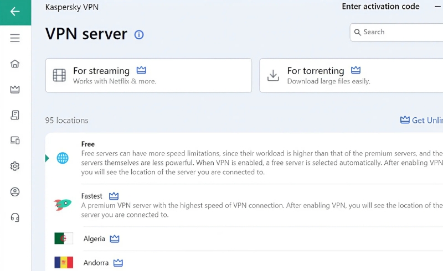Open the support headset icon in sidebar
443x271 pixels.
click(x=15, y=217)
